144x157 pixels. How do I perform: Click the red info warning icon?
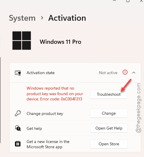(x=125, y=72)
